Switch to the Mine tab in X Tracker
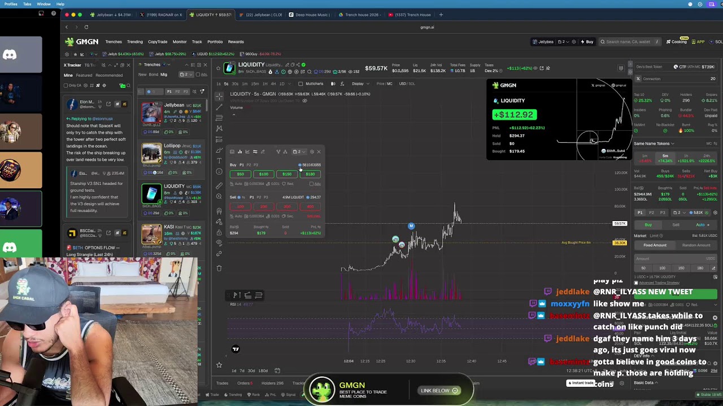723x406 pixels. click(x=68, y=75)
